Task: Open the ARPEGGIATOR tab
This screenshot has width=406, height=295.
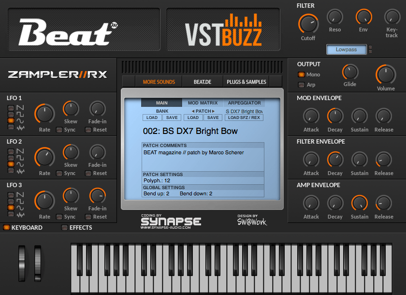Action: pyautogui.click(x=244, y=103)
